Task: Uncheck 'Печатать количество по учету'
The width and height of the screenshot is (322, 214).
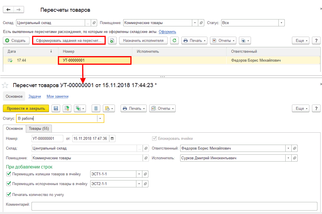Action: pos(8,195)
